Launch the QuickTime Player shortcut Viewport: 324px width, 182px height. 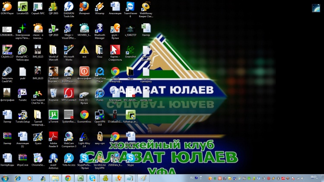pos(100,71)
